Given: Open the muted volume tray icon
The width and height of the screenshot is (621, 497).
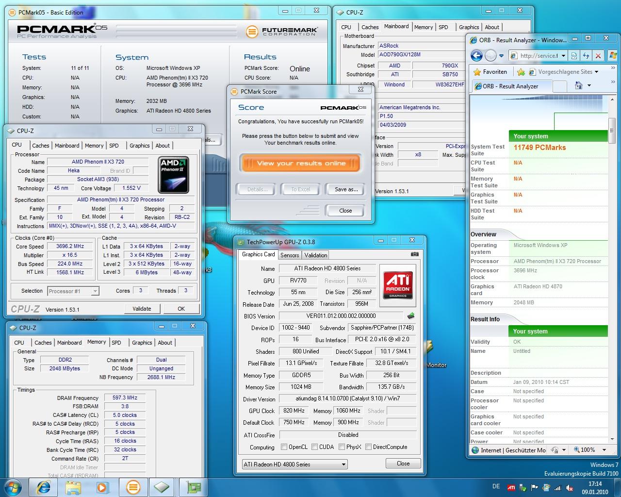Looking at the screenshot, I should pos(570,488).
